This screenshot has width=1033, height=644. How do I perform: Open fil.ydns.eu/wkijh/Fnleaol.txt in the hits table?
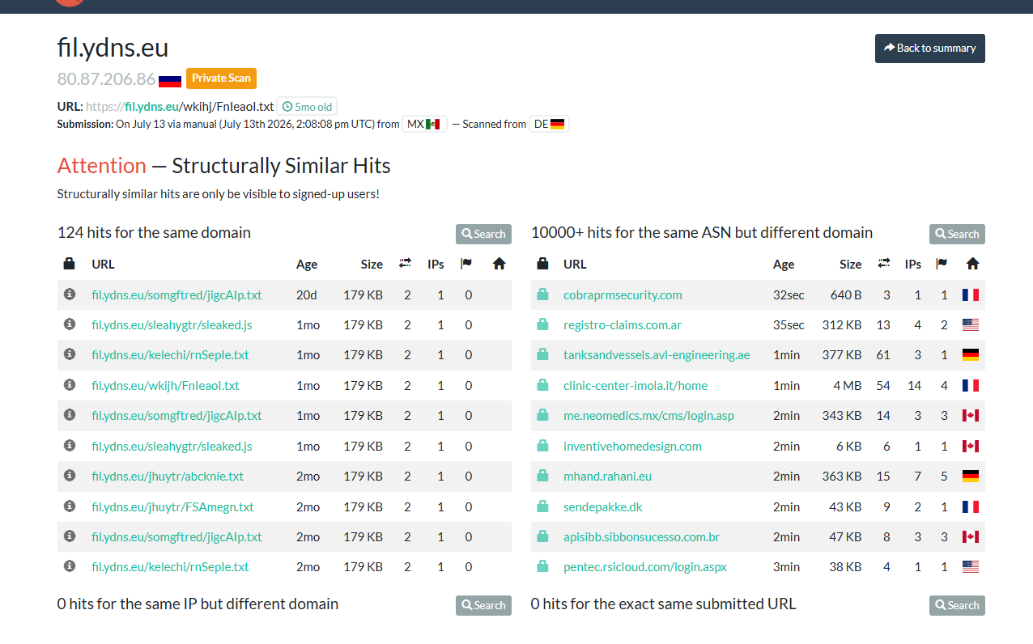[x=165, y=385]
